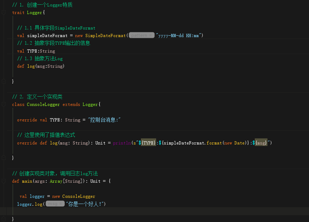Click the 'pattern =' parameter inlay hint

point(142,35)
